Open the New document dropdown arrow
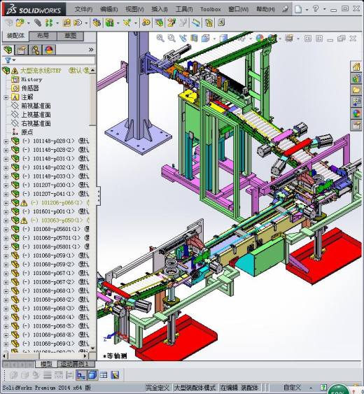The height and width of the screenshot is (394, 364). (x=307, y=10)
